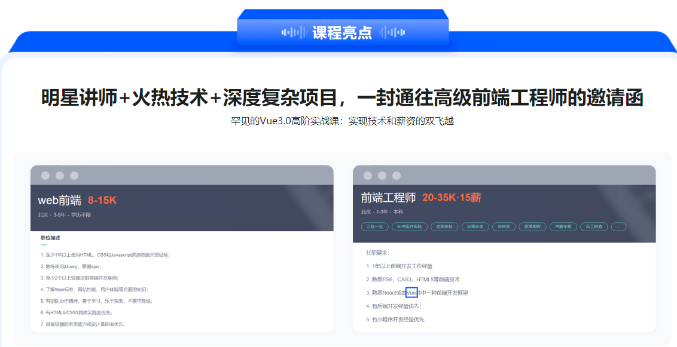This screenshot has width=677, height=347.
Task: Open the 课程亮点 banner tab
Action: coord(342,32)
